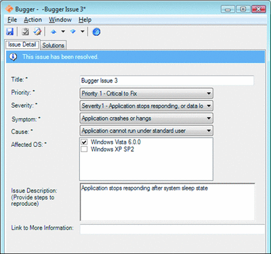Image resolution: width=271 pixels, height=254 pixels.
Task: Click the clipboard checklist toolbar icon
Action: 25,32
